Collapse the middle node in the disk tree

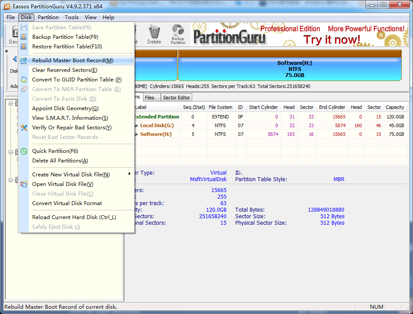(x=10, y=152)
